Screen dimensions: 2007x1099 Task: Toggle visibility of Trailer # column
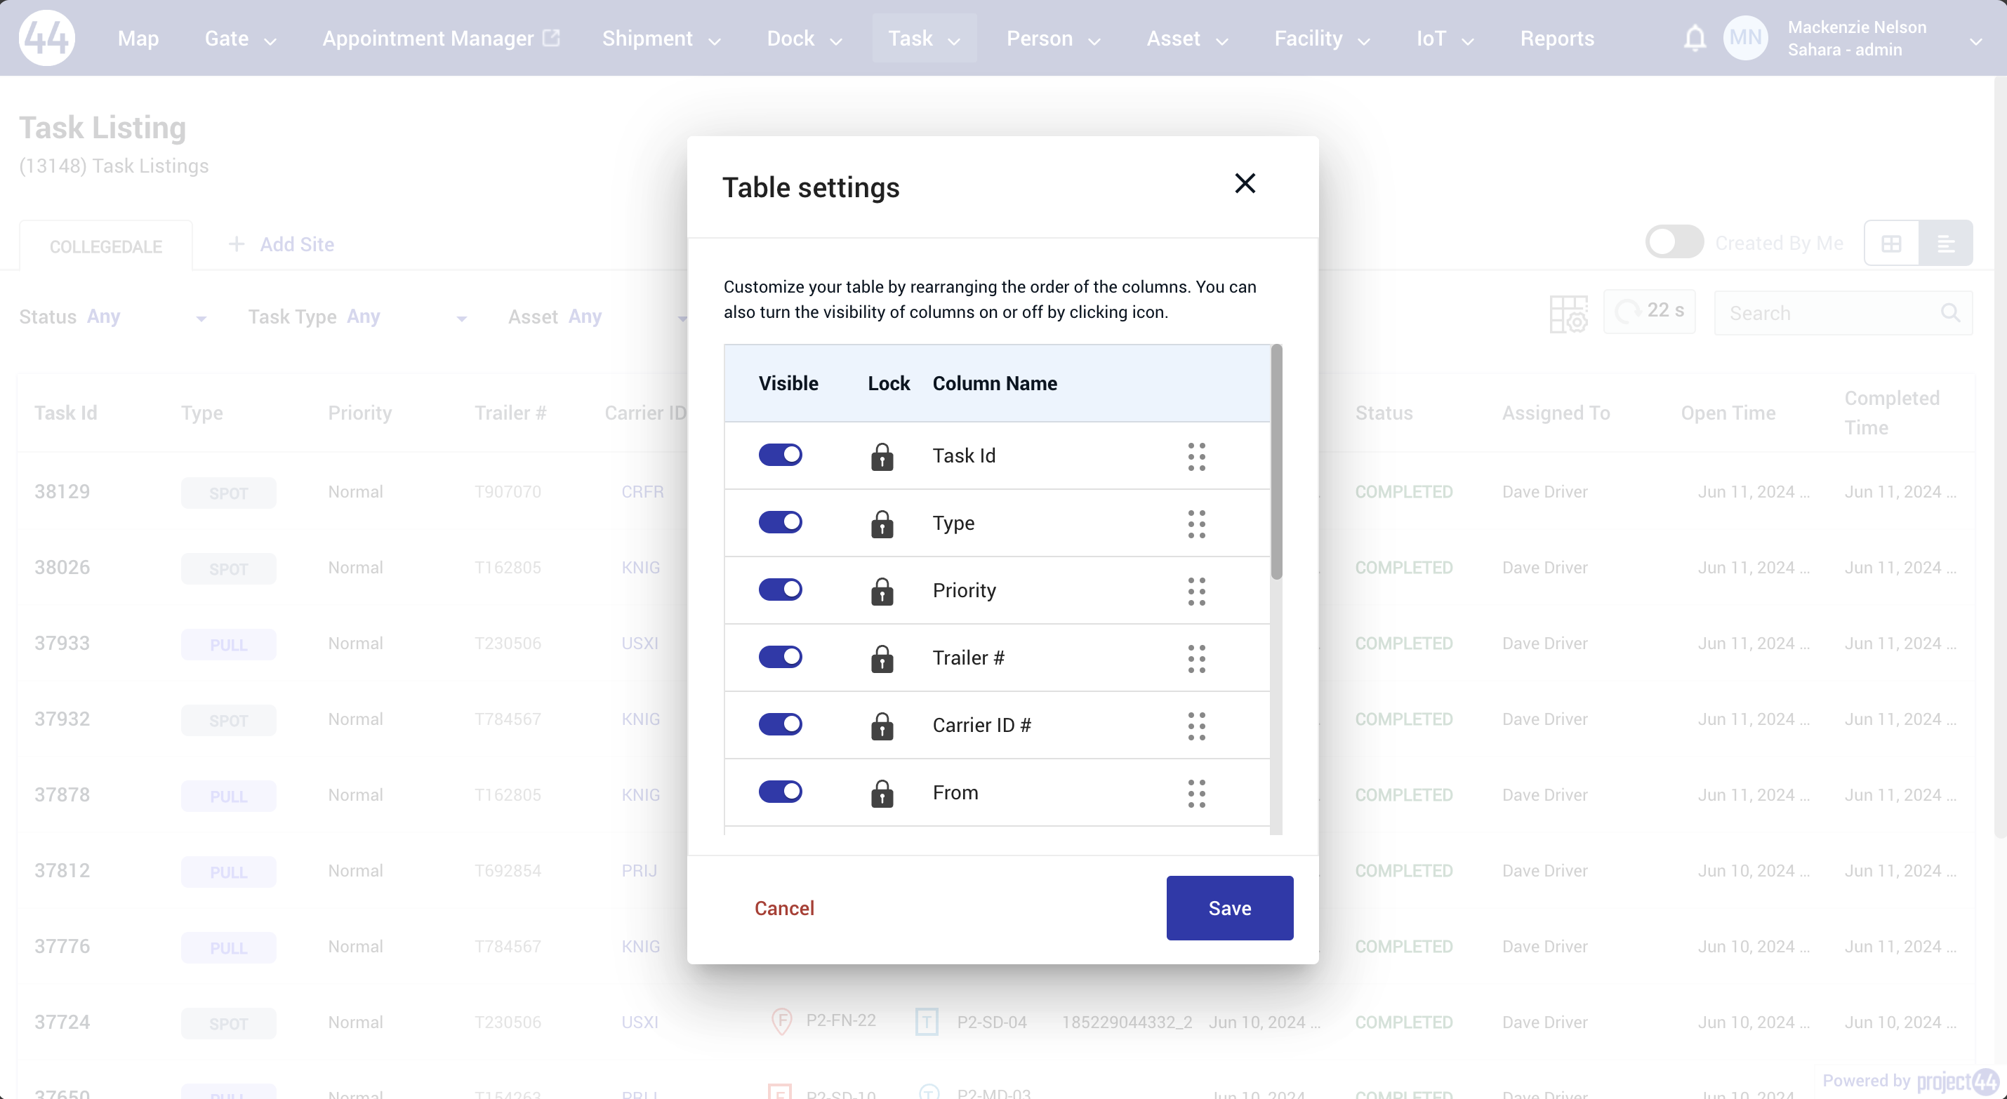click(781, 658)
